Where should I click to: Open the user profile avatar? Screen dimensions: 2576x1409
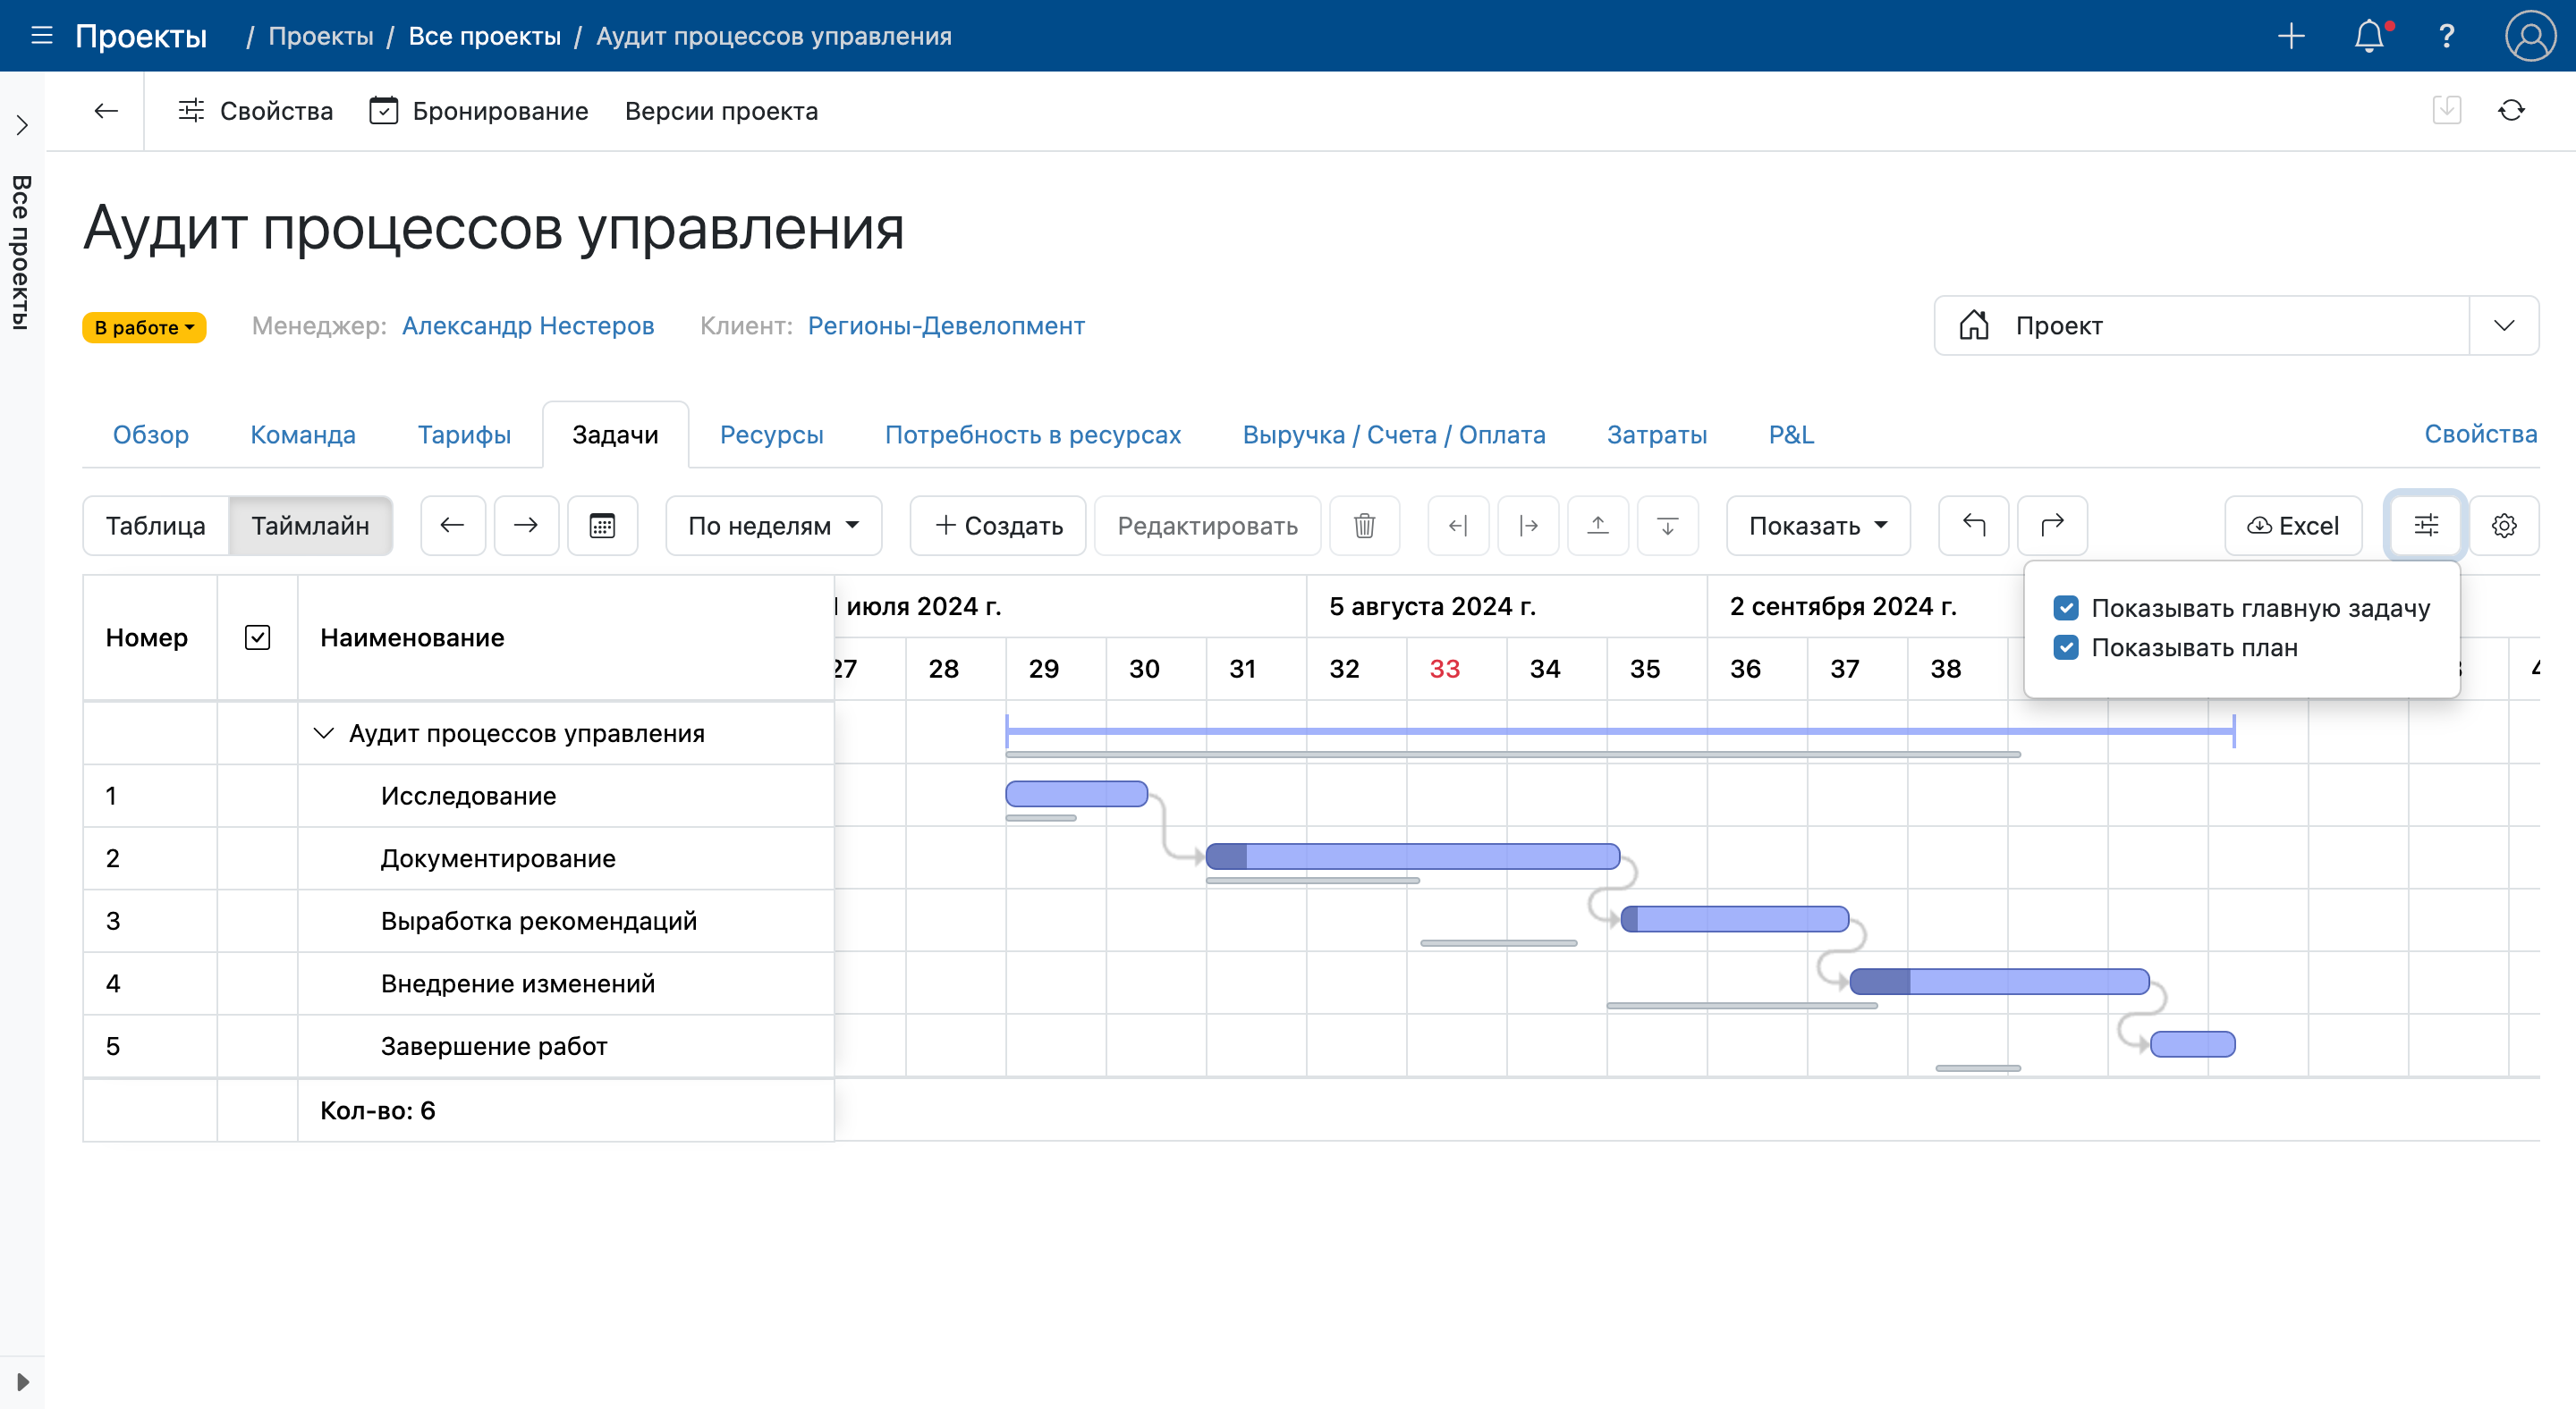(x=2530, y=36)
